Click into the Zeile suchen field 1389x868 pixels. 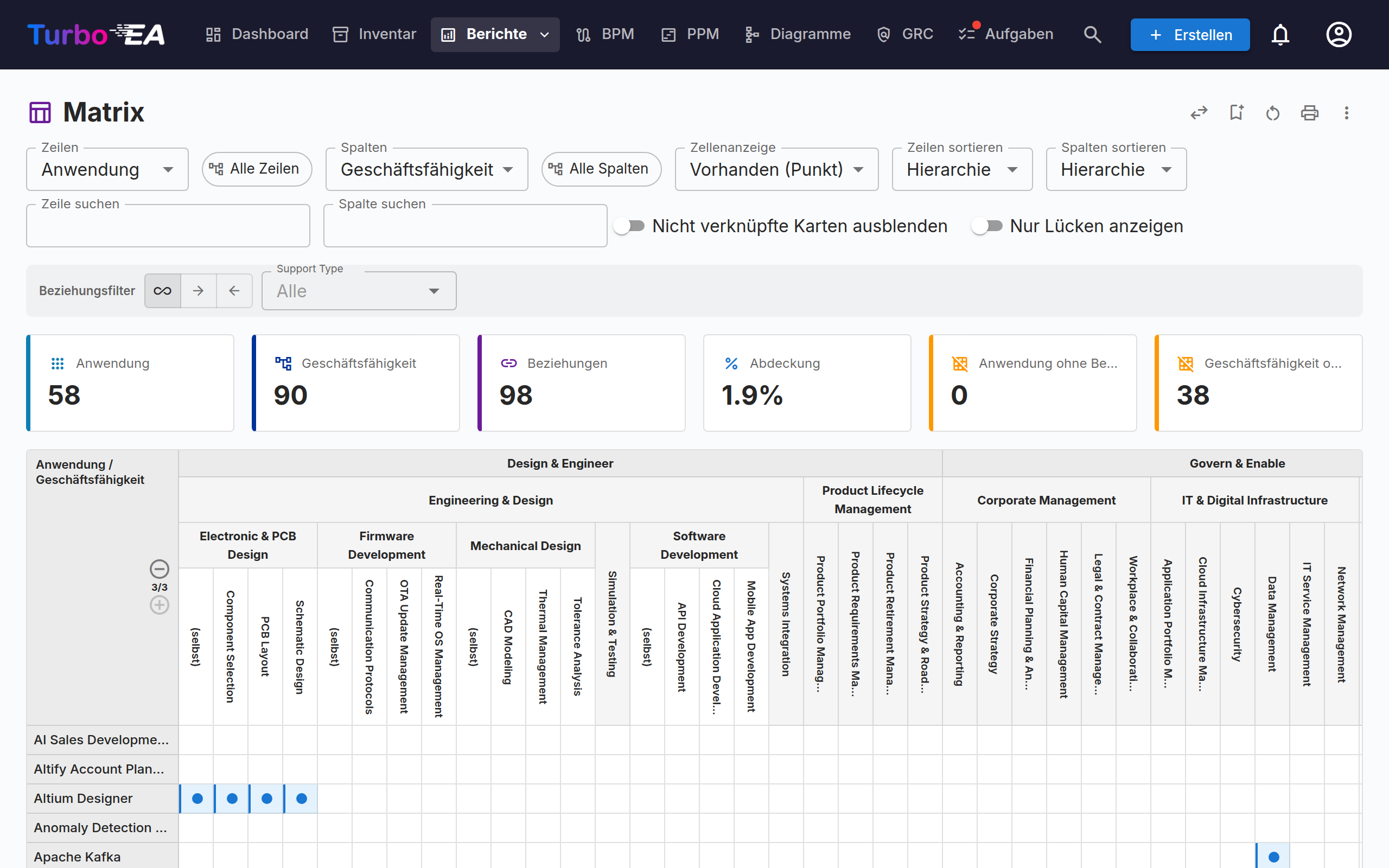pyautogui.click(x=168, y=226)
